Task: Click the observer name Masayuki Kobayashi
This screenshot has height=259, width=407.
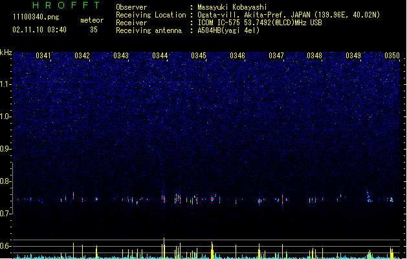Action: coord(232,7)
